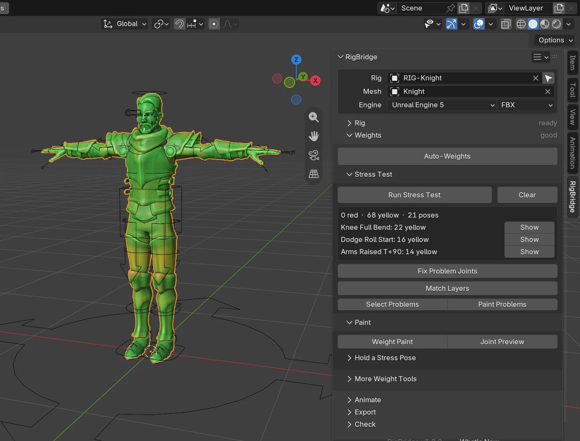This screenshot has width=580, height=441.
Task: Open RigBridge panel presets menu
Action: [540, 57]
